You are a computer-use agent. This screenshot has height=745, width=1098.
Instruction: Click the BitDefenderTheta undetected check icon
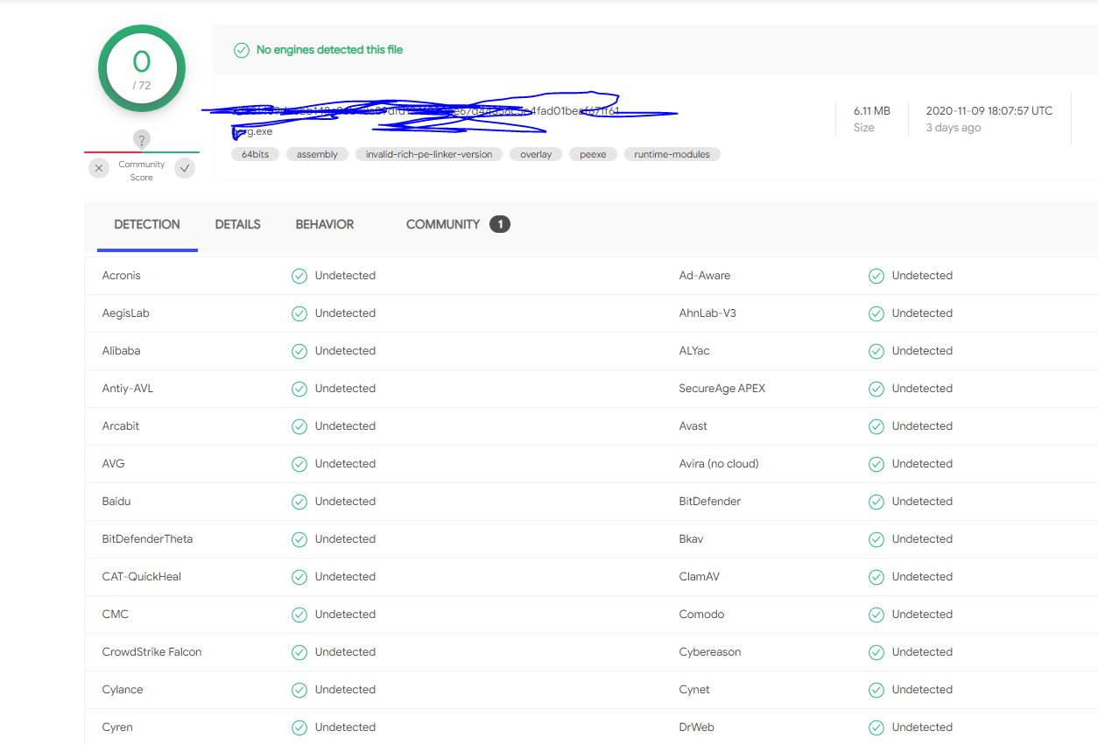[x=299, y=539]
